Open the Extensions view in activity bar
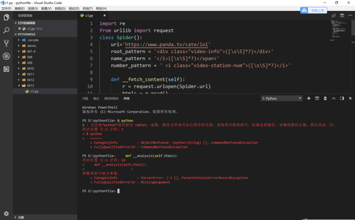The image size is (355, 220). 6,69
